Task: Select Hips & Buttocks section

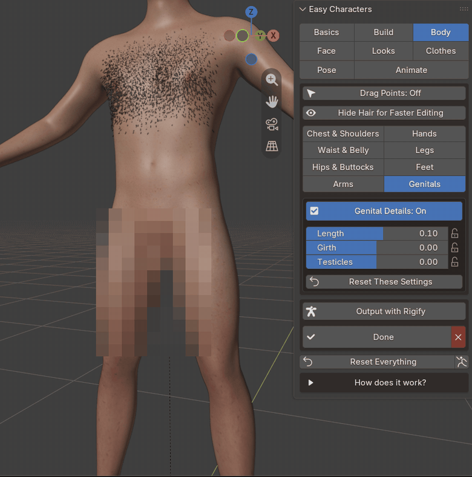Action: (343, 167)
